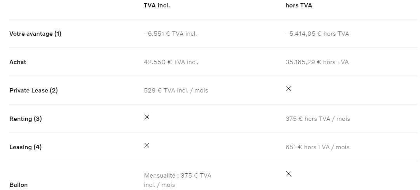Click the purchase price 35.165,29 € hors TVA
Image resolution: width=420 pixels, height=190 pixels.
tap(317, 62)
